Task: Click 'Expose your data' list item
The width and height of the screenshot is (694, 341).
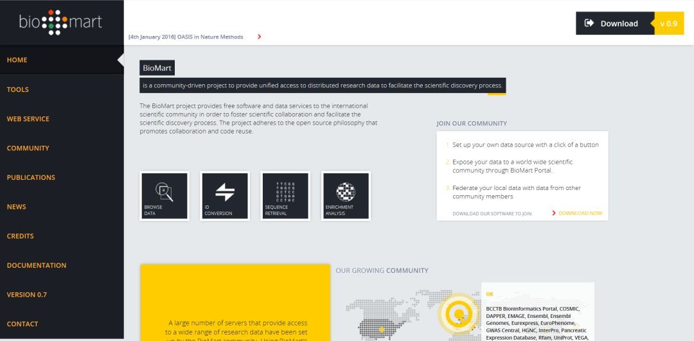Action: point(512,166)
